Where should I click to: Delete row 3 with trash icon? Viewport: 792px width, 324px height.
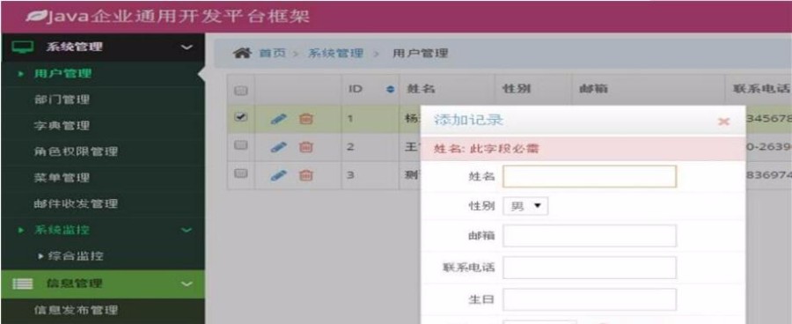pyautogui.click(x=306, y=175)
